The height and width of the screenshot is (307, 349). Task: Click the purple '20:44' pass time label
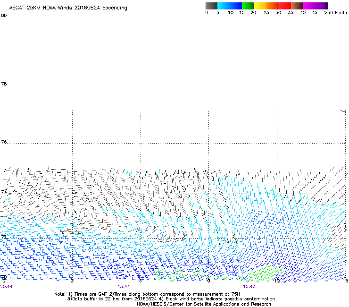click(x=7, y=287)
